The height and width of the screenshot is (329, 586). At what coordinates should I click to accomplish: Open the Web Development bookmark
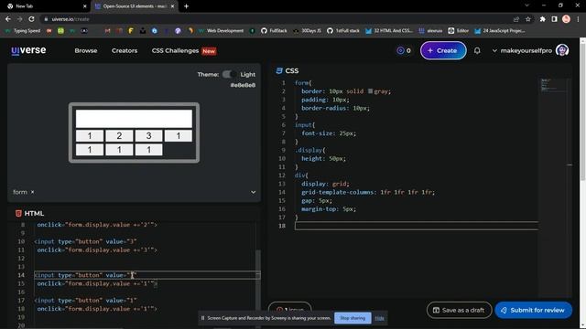click(x=221, y=30)
